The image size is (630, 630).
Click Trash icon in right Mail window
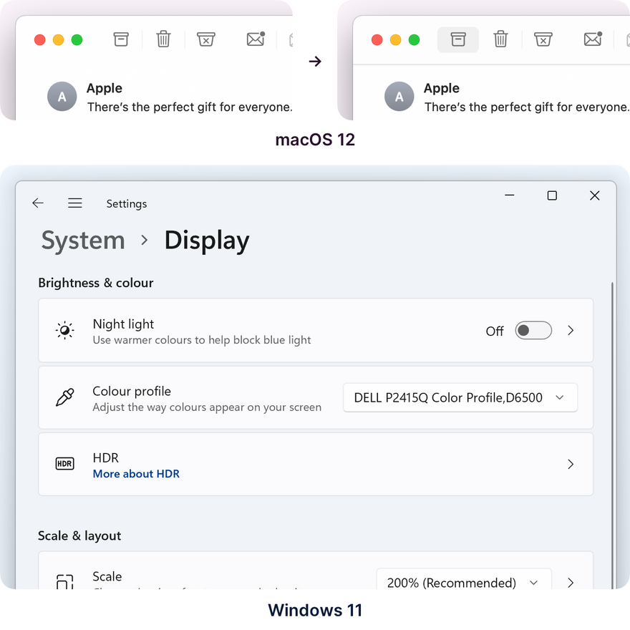pos(500,39)
